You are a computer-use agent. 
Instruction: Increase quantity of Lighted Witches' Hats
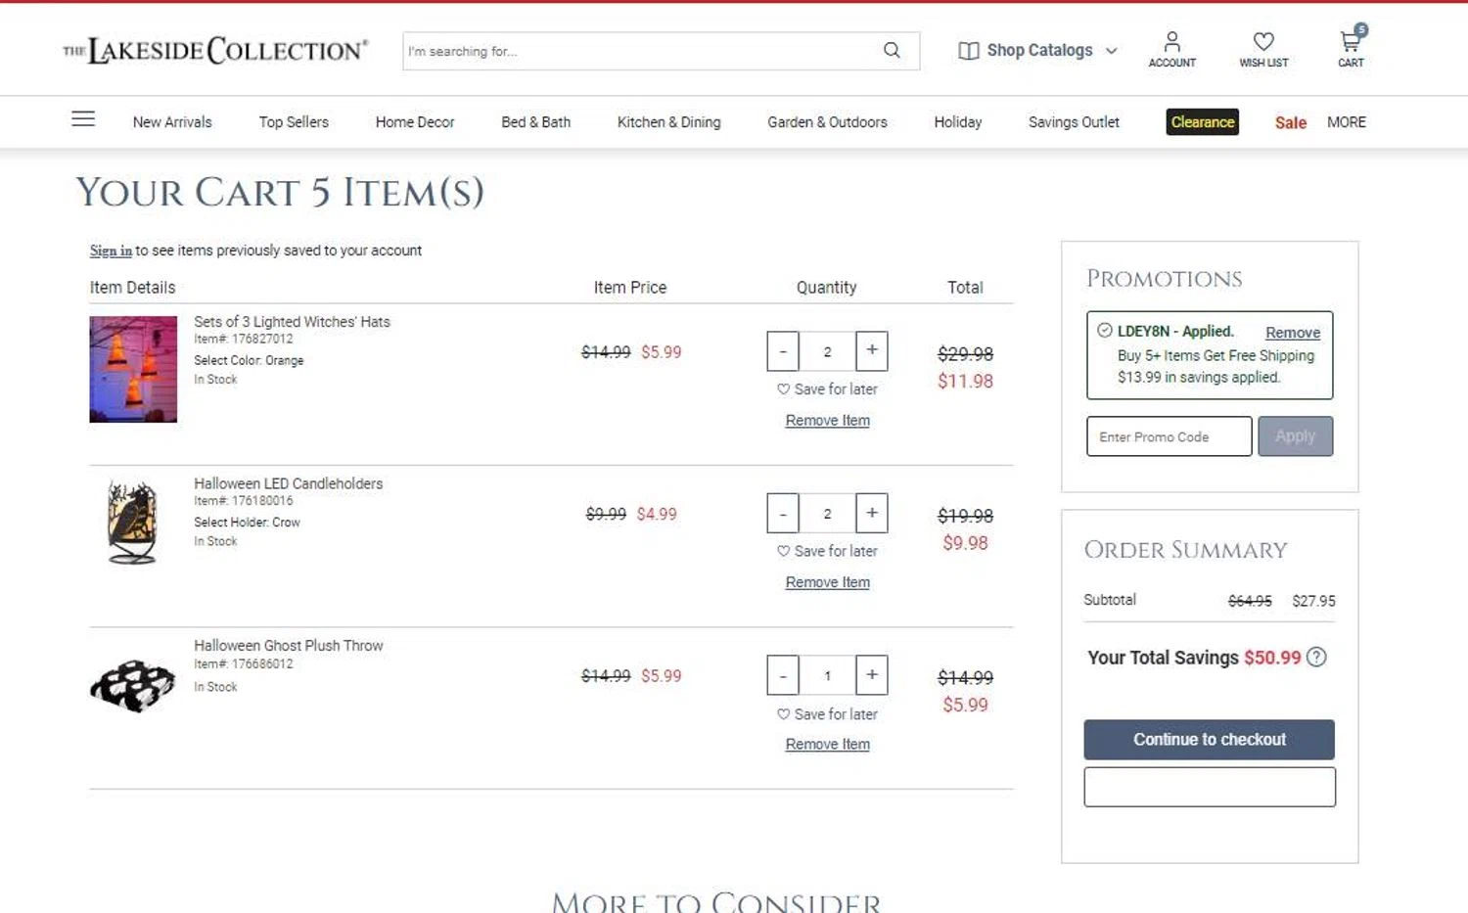coord(872,350)
